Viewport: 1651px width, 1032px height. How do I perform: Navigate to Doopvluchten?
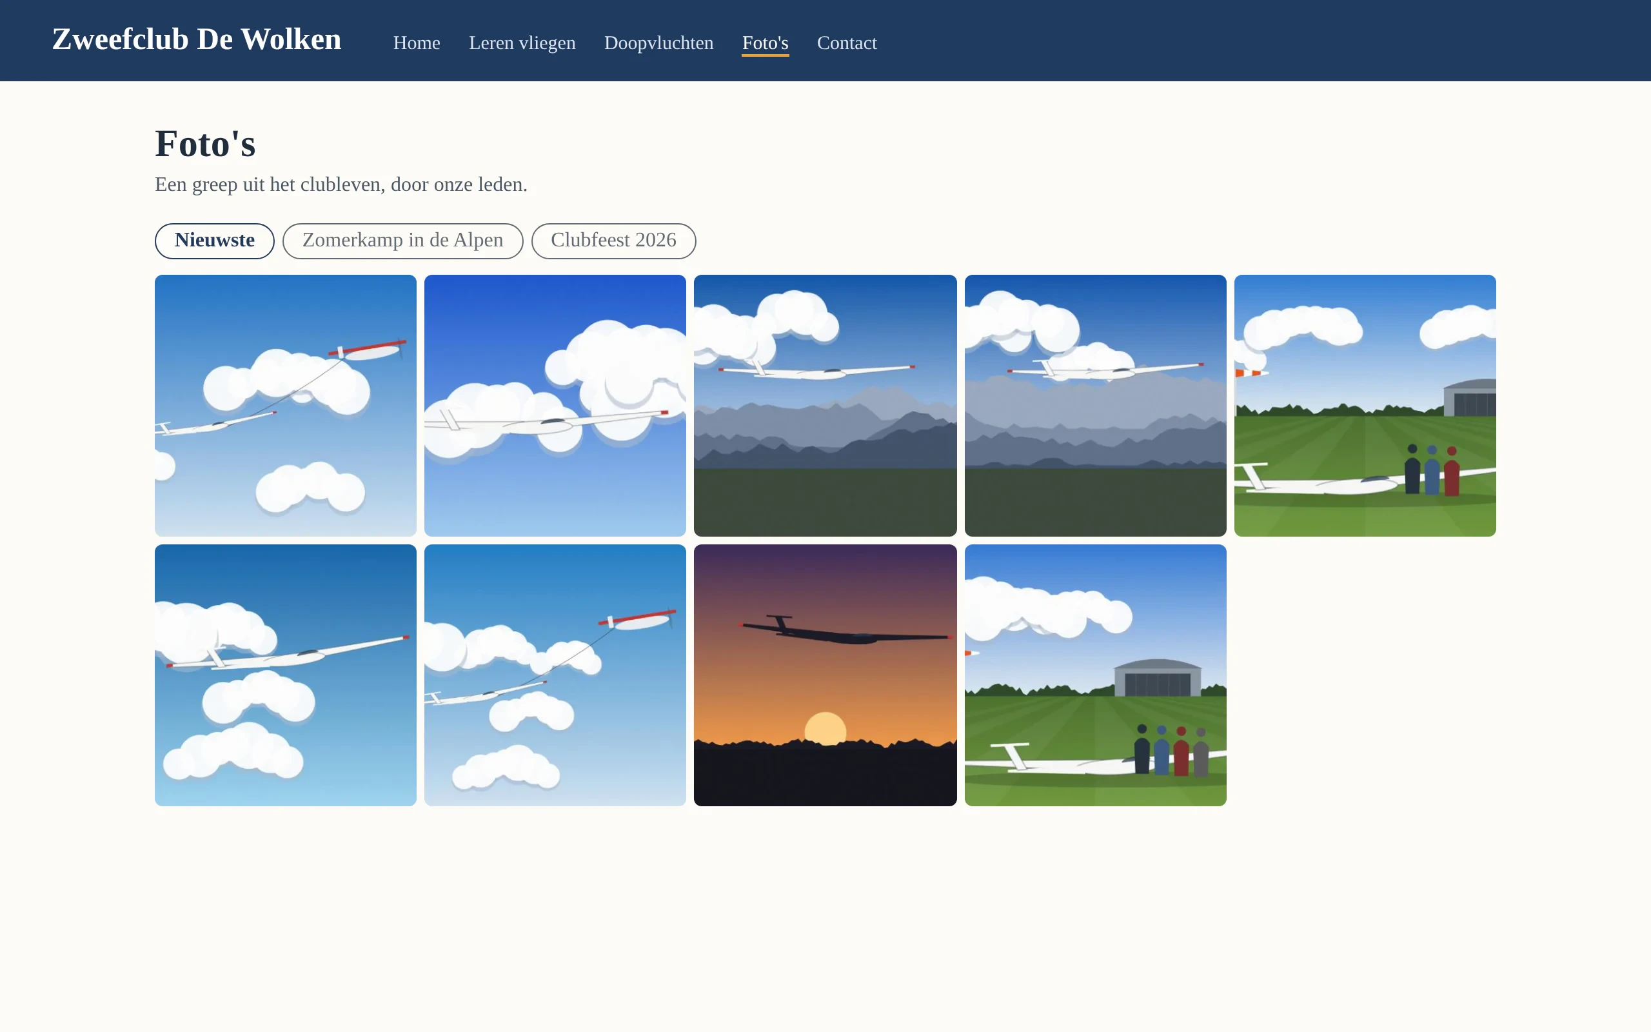pyautogui.click(x=658, y=43)
